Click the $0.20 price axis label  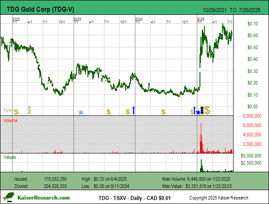click(252, 83)
